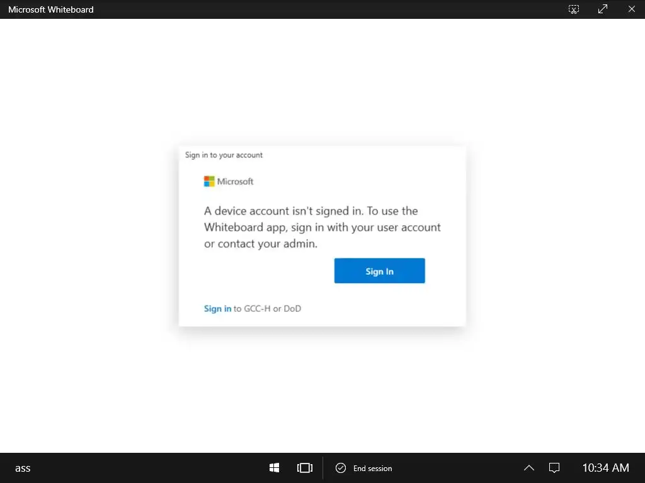
Task: Open the Windows Start menu icon
Action: click(275, 468)
